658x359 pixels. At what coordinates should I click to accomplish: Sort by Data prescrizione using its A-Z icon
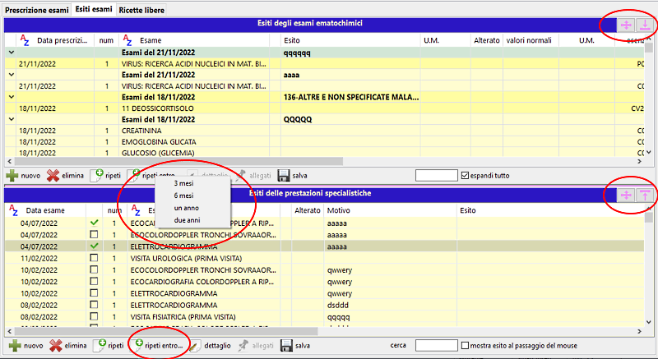[x=25, y=40]
